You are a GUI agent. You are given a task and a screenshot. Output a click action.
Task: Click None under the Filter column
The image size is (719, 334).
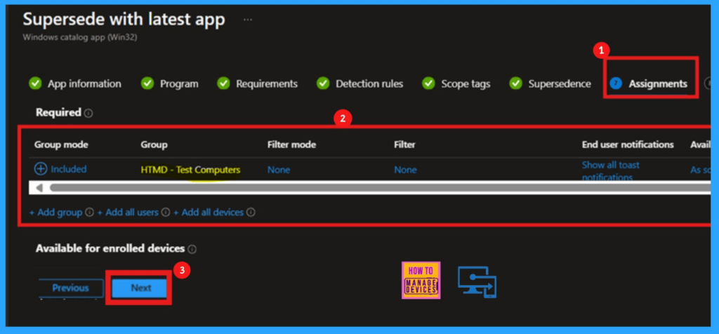(x=405, y=170)
